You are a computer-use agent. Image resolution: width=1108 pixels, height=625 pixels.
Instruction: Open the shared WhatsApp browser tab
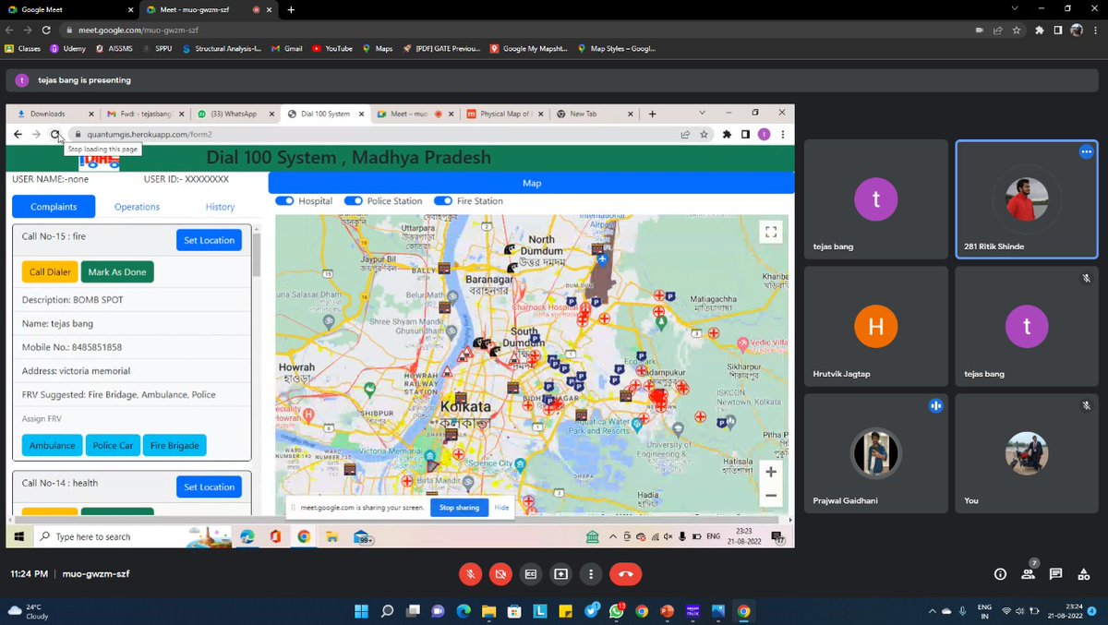pos(234,114)
